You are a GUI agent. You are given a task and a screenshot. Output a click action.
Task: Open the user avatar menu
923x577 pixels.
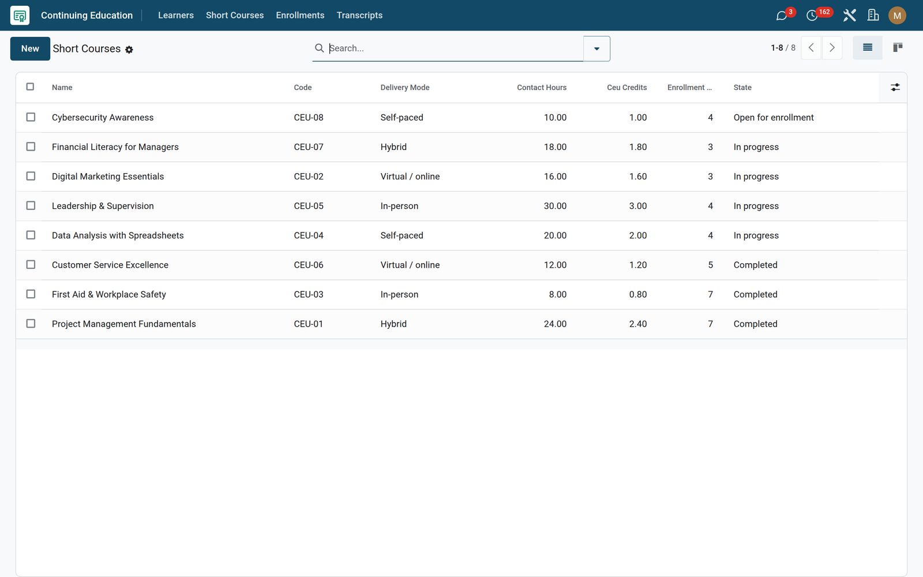(897, 16)
